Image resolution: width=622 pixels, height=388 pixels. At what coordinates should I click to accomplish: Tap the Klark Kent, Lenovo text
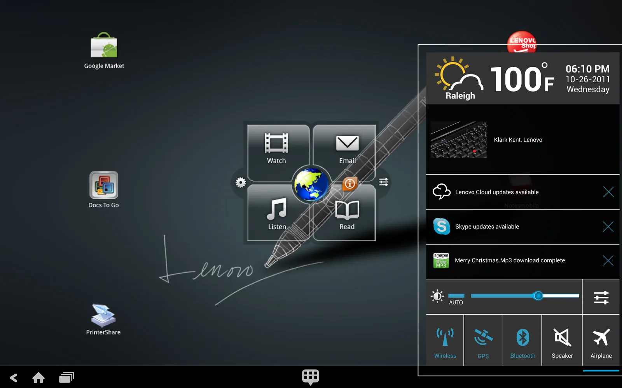[x=518, y=140]
